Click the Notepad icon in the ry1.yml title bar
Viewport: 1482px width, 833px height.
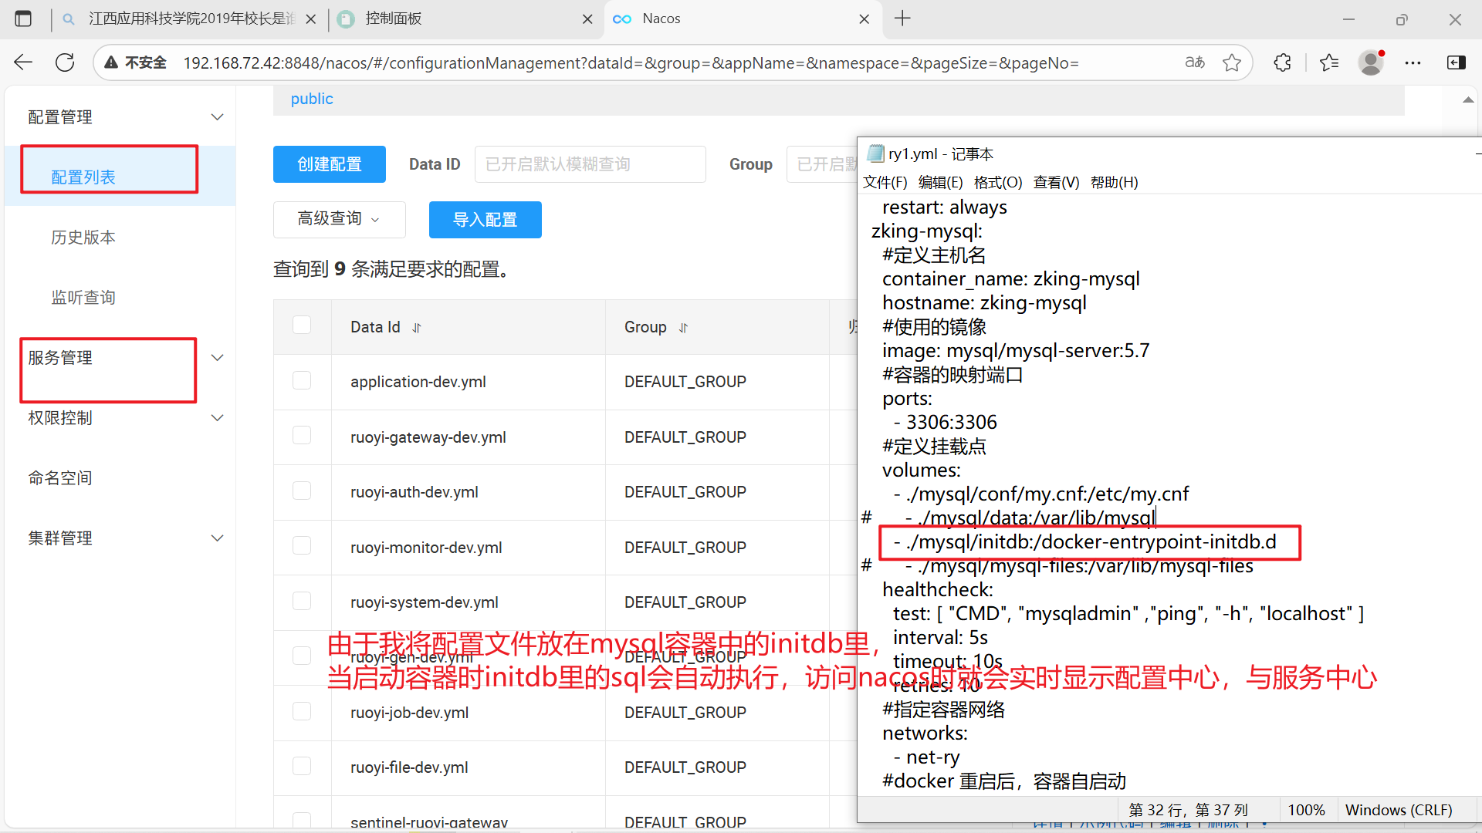click(875, 153)
